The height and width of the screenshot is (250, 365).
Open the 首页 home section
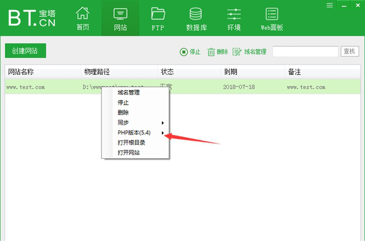click(x=83, y=18)
